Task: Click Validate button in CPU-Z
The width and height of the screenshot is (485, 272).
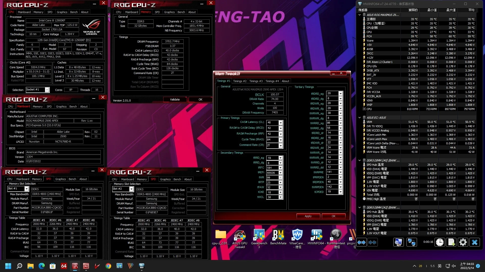Action: point(175,99)
